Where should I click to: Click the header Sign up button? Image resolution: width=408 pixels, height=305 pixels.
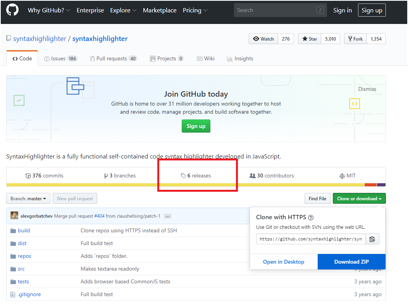tap(372, 10)
